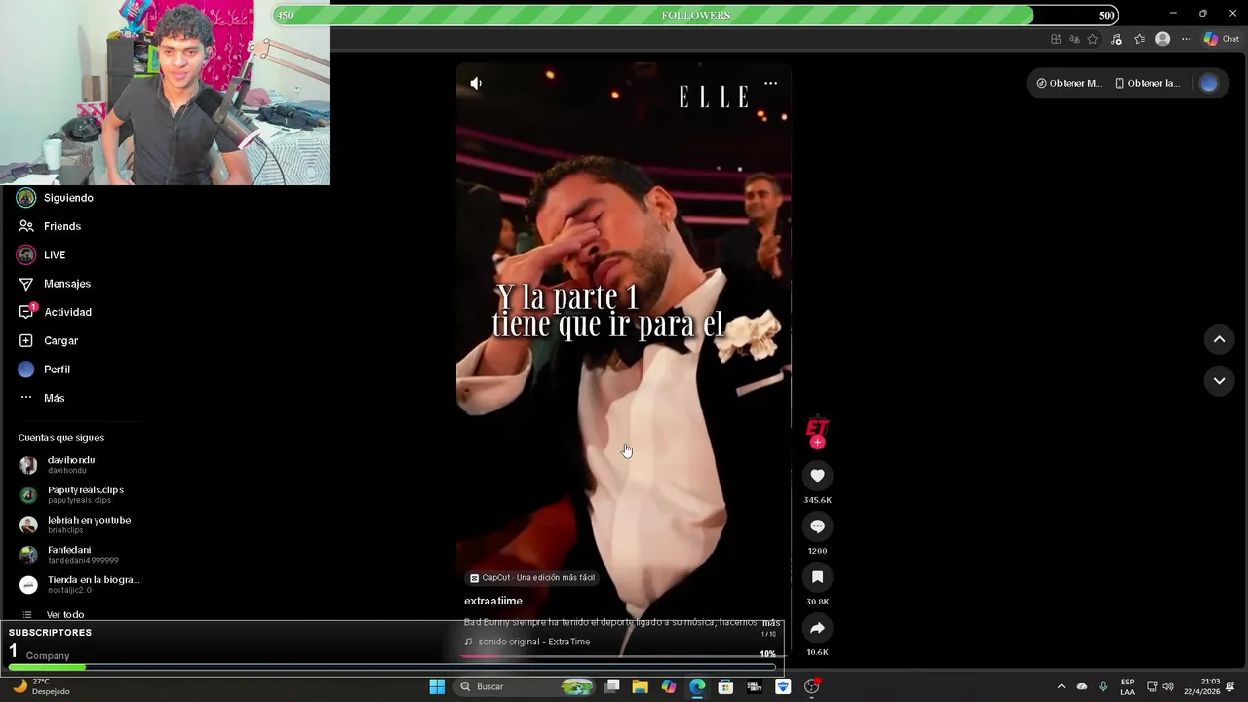Click the taskbar Buscar search box

coord(526,686)
